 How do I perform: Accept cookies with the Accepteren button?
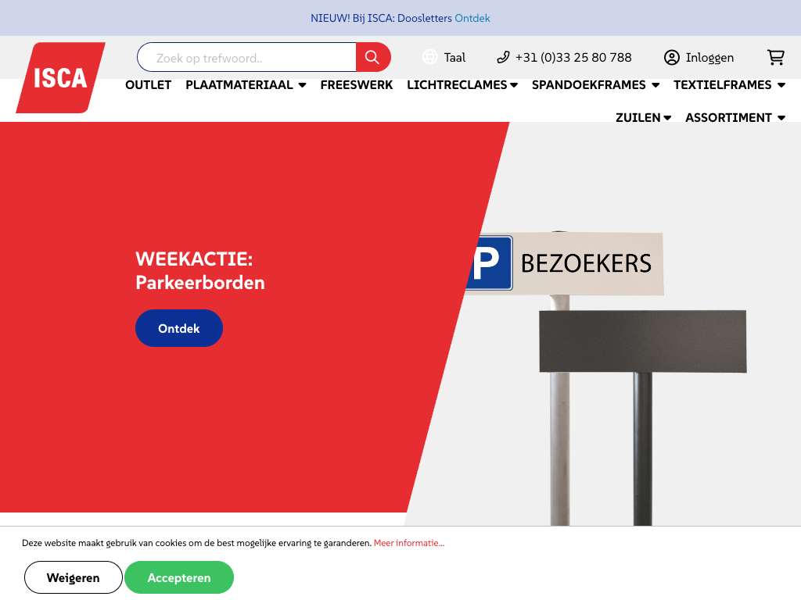[x=179, y=577]
